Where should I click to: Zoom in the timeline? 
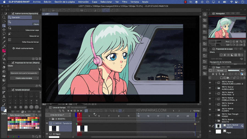point(63,111)
